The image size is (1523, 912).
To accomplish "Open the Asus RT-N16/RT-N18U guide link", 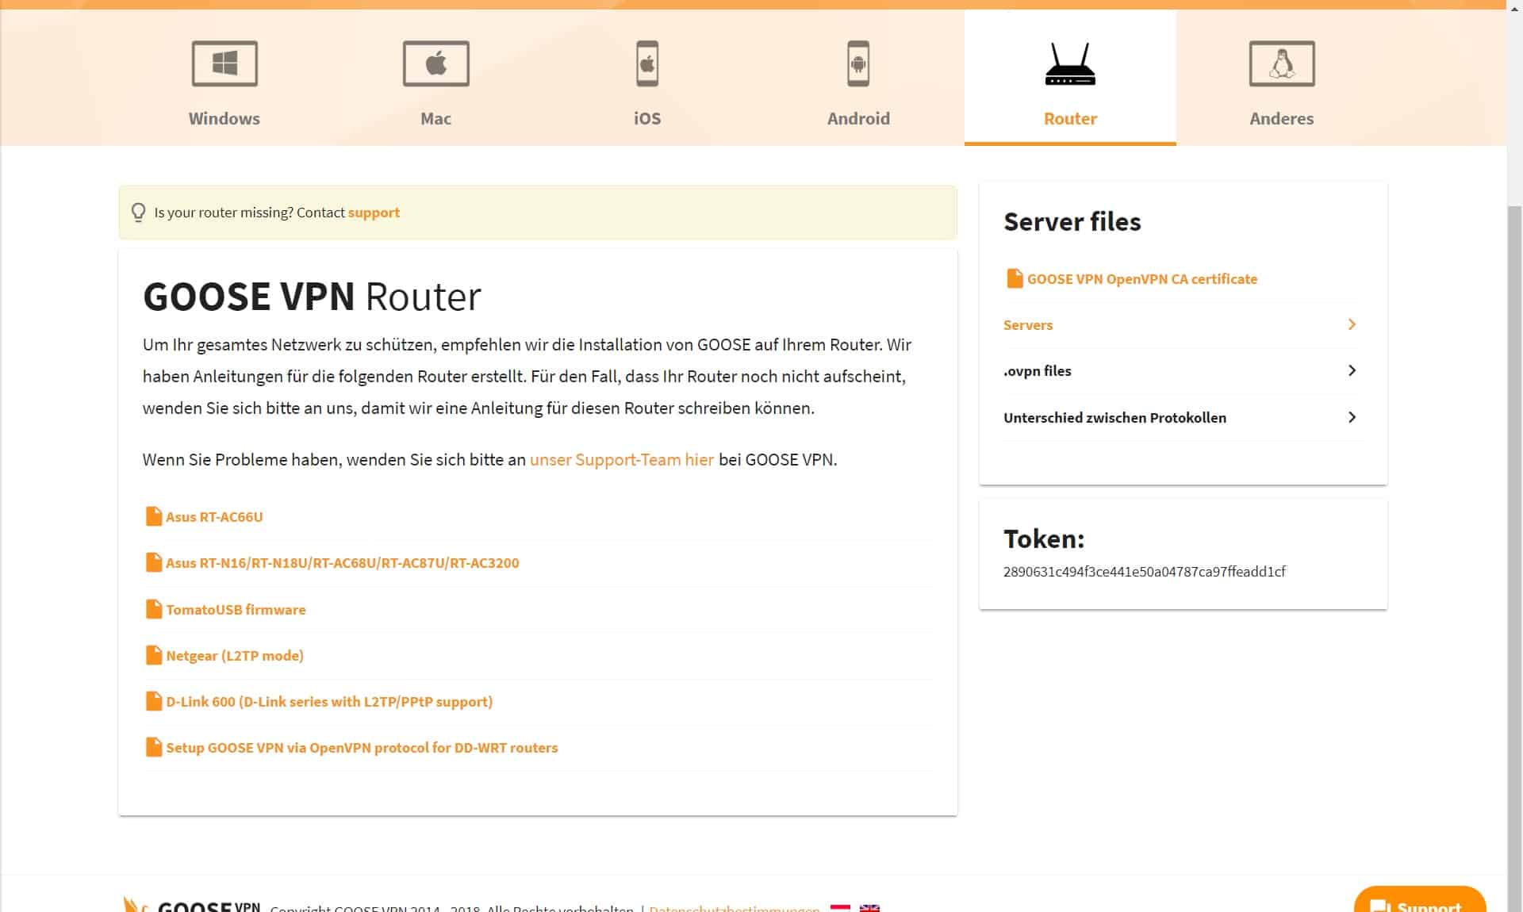I will click(x=343, y=563).
